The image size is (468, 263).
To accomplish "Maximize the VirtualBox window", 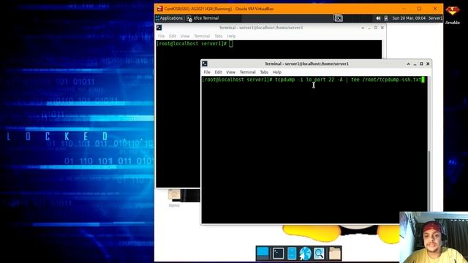I will point(419,9).
